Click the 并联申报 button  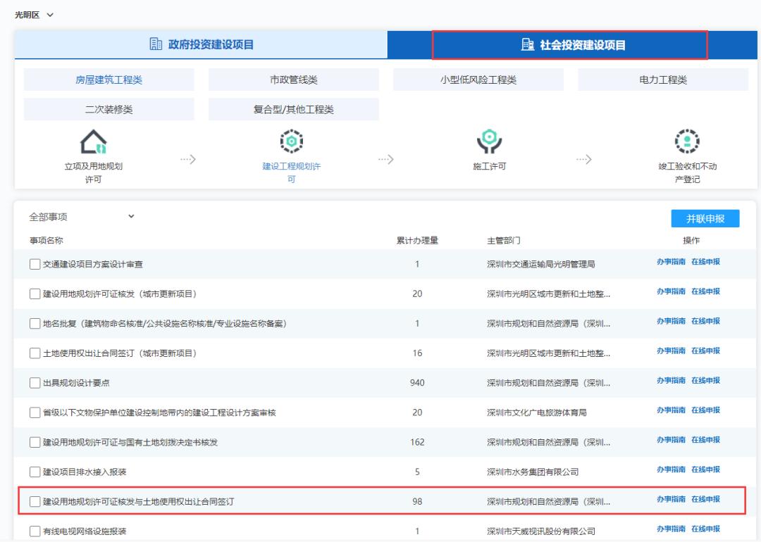[x=705, y=218]
